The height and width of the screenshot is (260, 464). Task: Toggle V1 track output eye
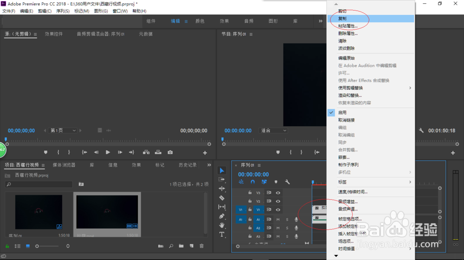(x=278, y=210)
